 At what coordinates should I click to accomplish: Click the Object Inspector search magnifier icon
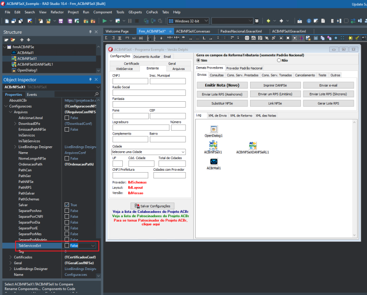[x=96, y=94]
